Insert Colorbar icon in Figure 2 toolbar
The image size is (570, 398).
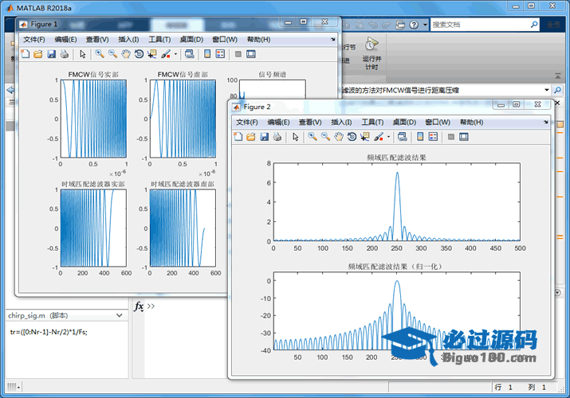pos(420,137)
